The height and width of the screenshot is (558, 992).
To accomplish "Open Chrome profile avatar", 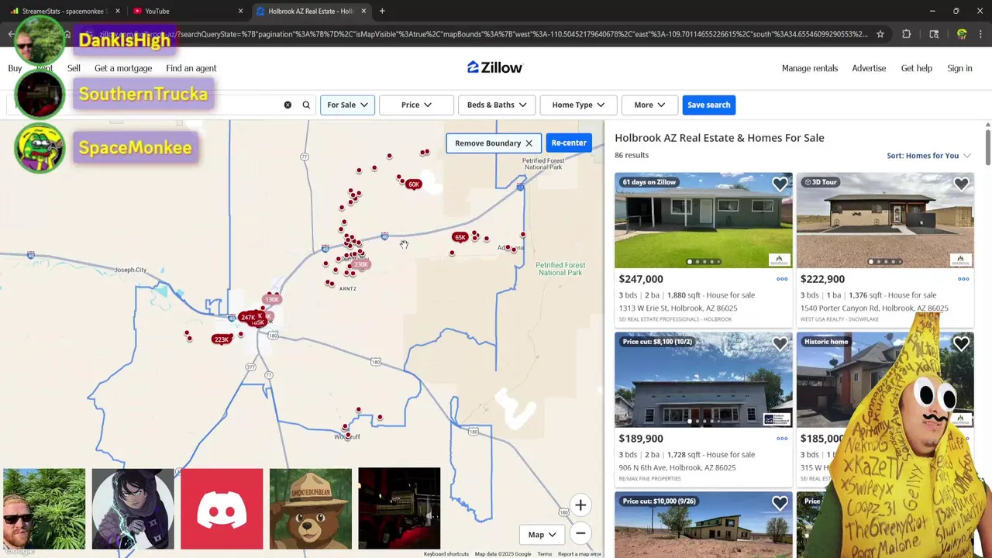I will click(x=962, y=34).
